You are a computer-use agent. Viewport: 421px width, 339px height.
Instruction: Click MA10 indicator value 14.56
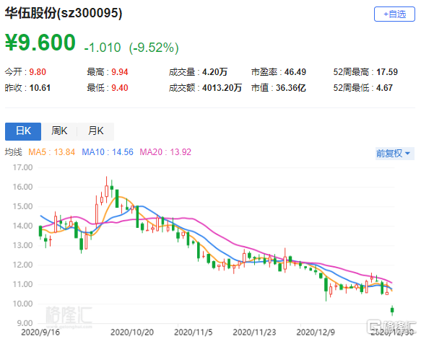(x=123, y=152)
